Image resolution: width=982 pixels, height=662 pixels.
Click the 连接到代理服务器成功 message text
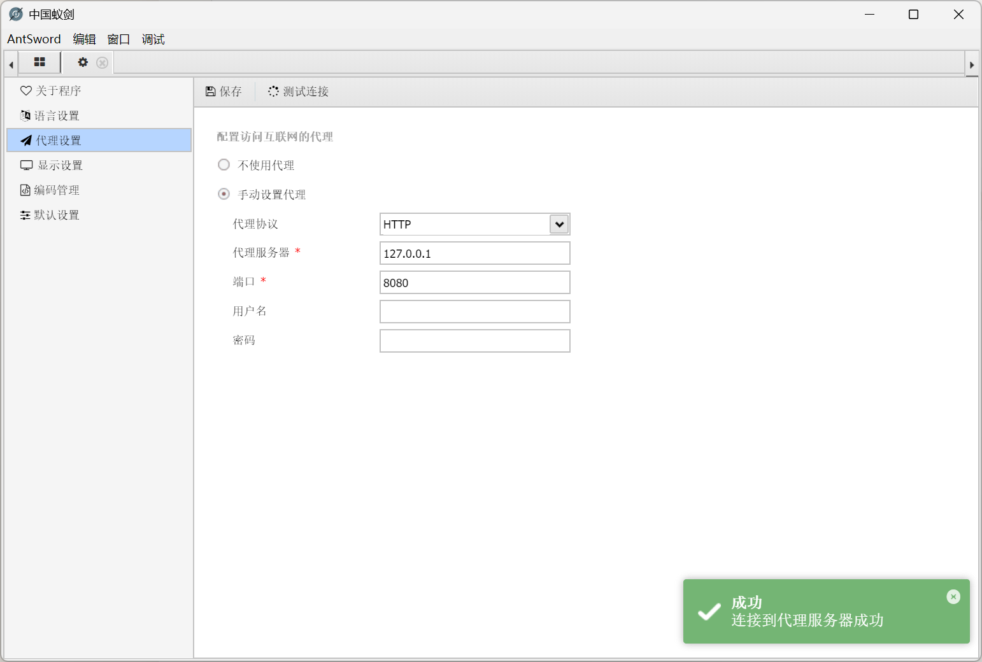808,620
